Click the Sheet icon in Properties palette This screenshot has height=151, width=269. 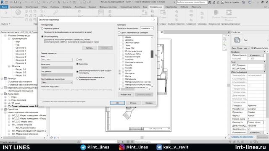(x=237, y=40)
